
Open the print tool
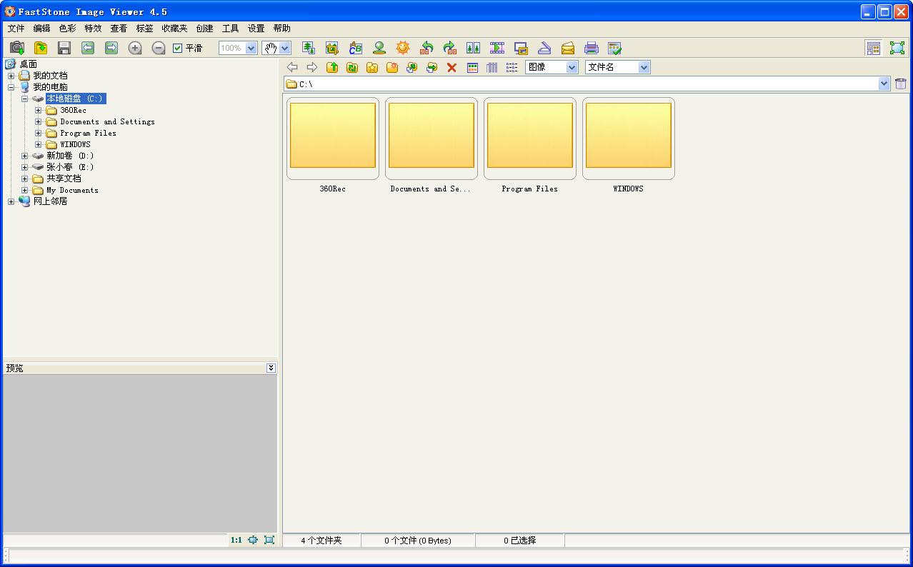[x=591, y=48]
